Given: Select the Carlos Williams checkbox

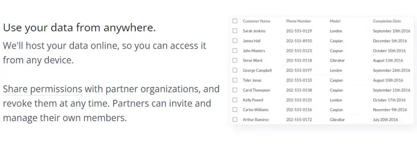Looking at the screenshot, I should coord(235,109).
